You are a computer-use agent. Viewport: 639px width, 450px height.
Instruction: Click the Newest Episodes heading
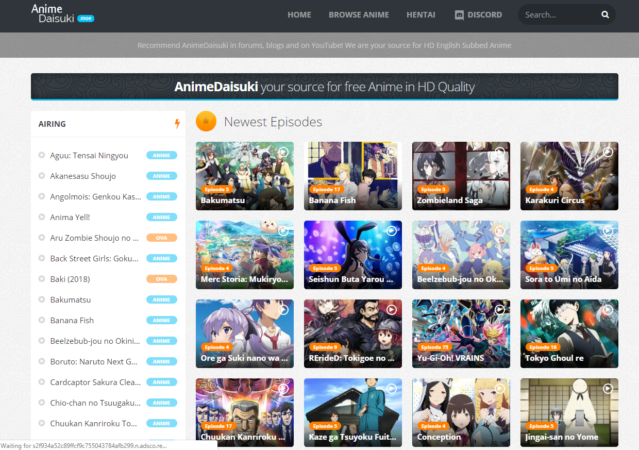pyautogui.click(x=273, y=122)
